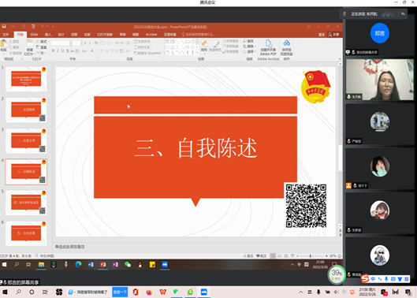The width and height of the screenshot is (417, 298).
Task: Open the File tab
Action: [6, 35]
